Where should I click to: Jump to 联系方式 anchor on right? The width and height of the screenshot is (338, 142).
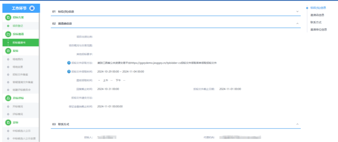tap(316, 22)
